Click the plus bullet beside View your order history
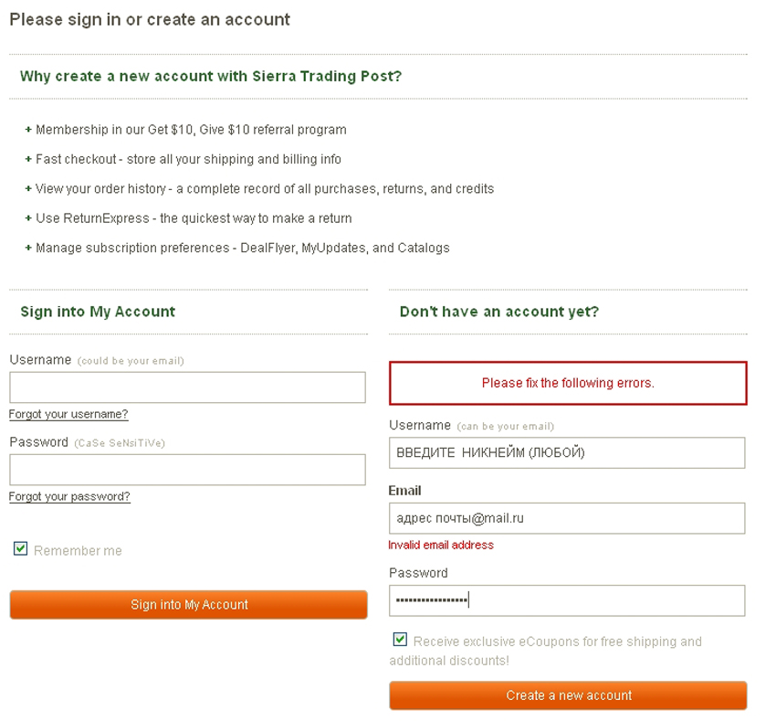The image size is (776, 721). [28, 188]
